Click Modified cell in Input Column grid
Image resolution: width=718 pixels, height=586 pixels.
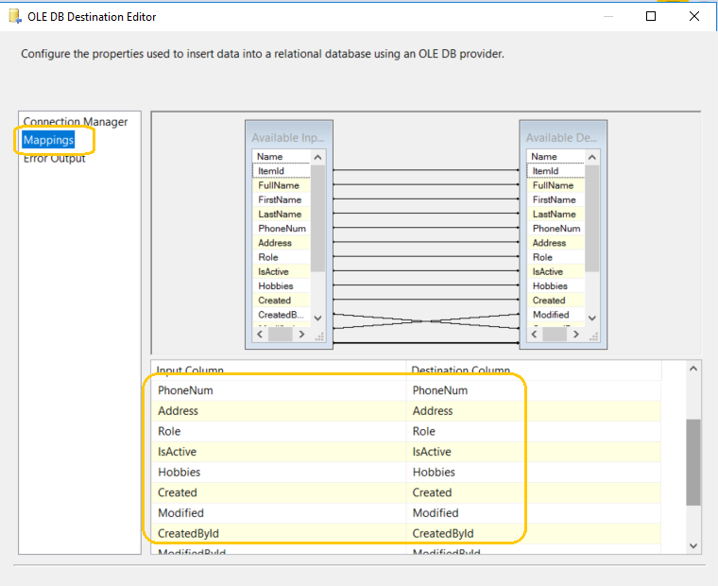(279, 513)
